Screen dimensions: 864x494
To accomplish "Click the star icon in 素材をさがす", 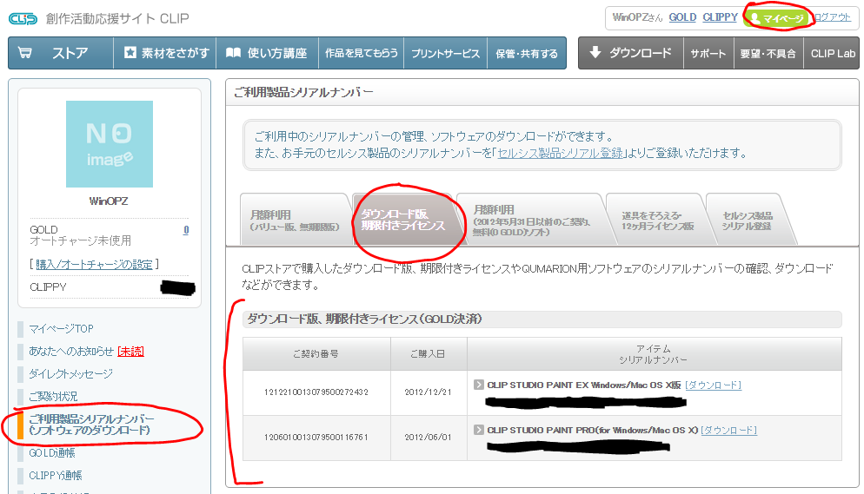I will (130, 53).
